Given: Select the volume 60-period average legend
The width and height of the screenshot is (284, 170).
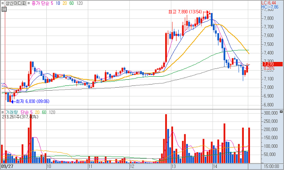Looking at the screenshot, I should coord(44,112).
